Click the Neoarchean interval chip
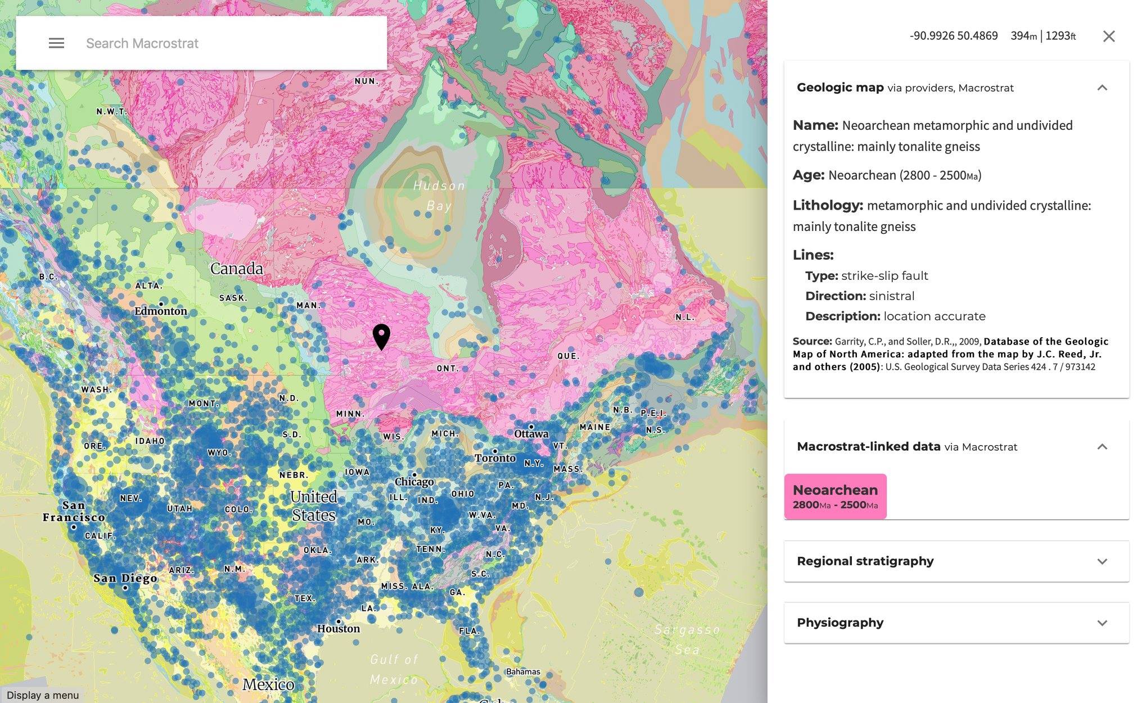Screen dimensions: 1142x703 (835, 496)
